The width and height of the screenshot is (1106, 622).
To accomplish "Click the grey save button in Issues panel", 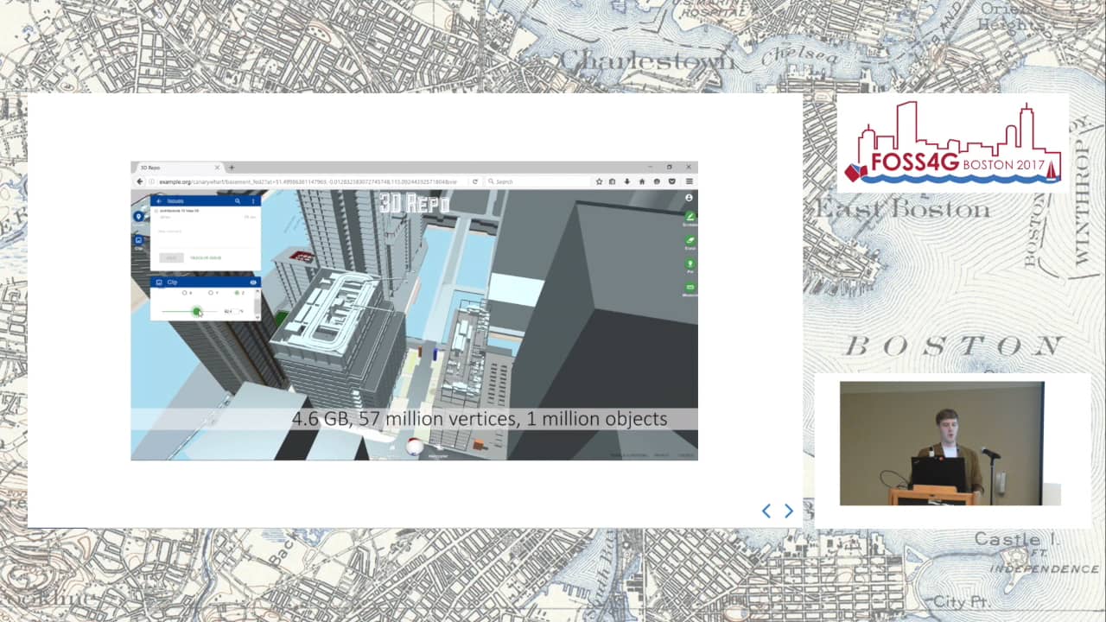I will [x=171, y=257].
